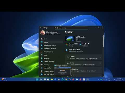
Task: Expand the Sound row chevron
Action: pyautogui.click(x=100, y=64)
